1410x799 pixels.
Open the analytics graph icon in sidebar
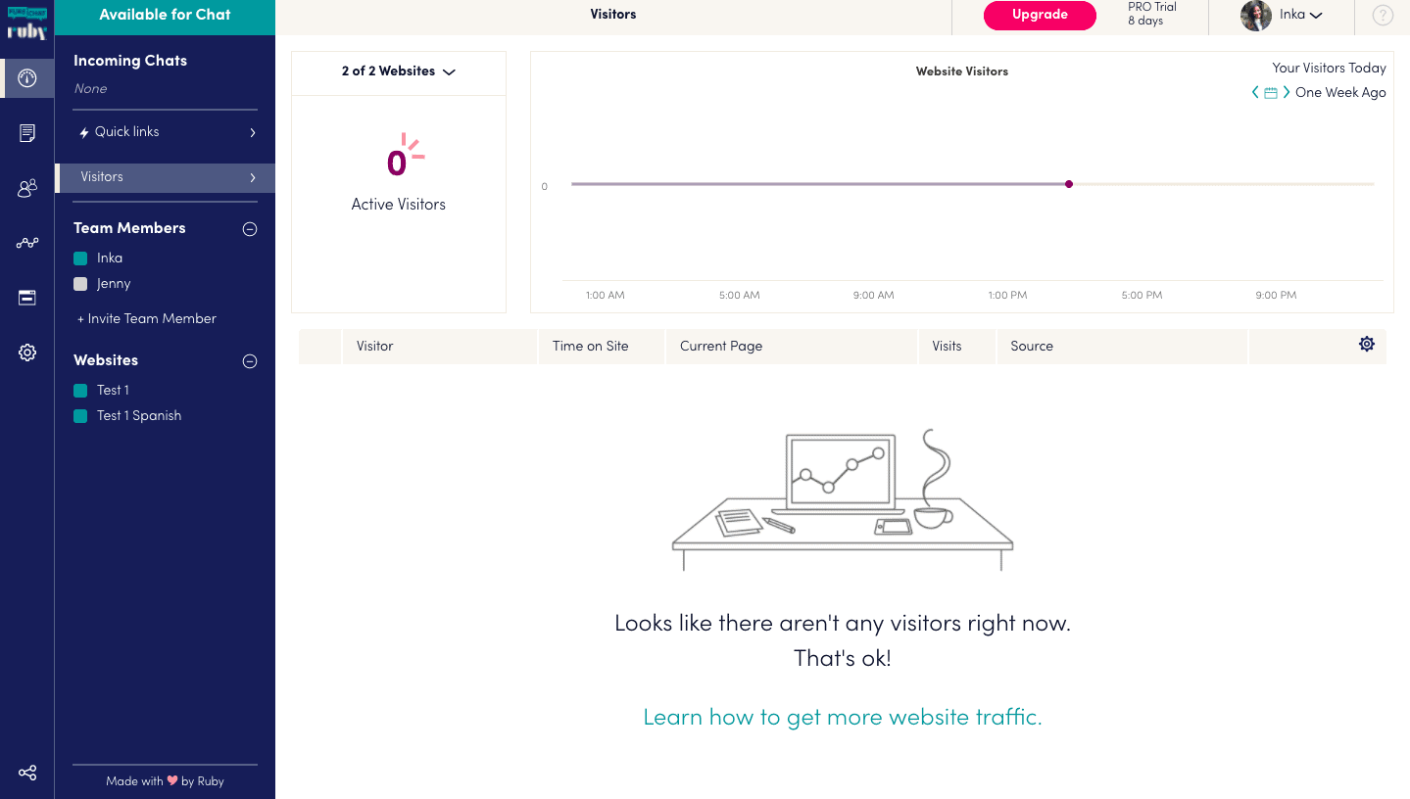point(27,243)
